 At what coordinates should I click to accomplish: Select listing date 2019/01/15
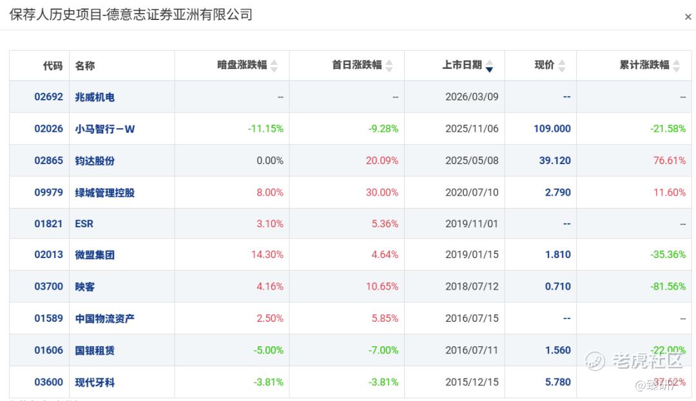[472, 254]
